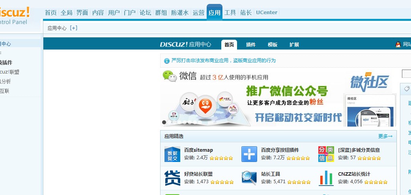The width and height of the screenshot is (411, 195).
Task: Click the 安装: 2.4万 install count
Action: [196, 158]
